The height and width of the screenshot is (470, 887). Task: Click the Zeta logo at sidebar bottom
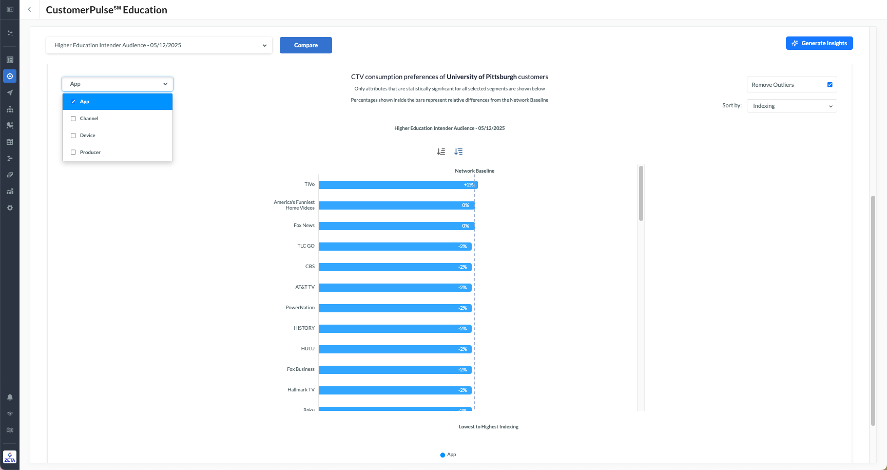pos(10,457)
